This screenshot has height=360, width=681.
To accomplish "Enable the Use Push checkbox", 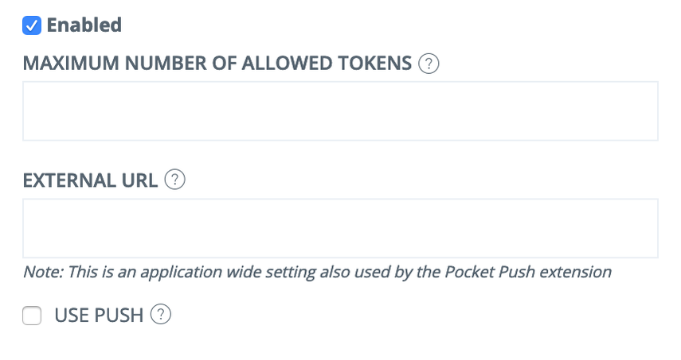I will [x=32, y=316].
